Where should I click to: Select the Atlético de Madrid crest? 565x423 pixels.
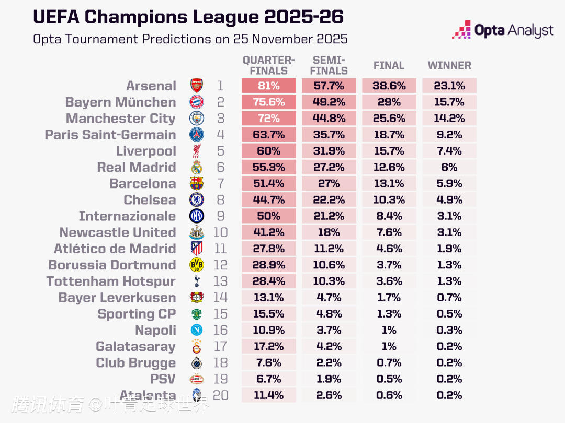[197, 249]
